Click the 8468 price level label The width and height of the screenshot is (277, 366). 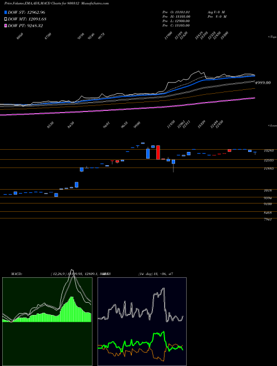click(x=268, y=213)
